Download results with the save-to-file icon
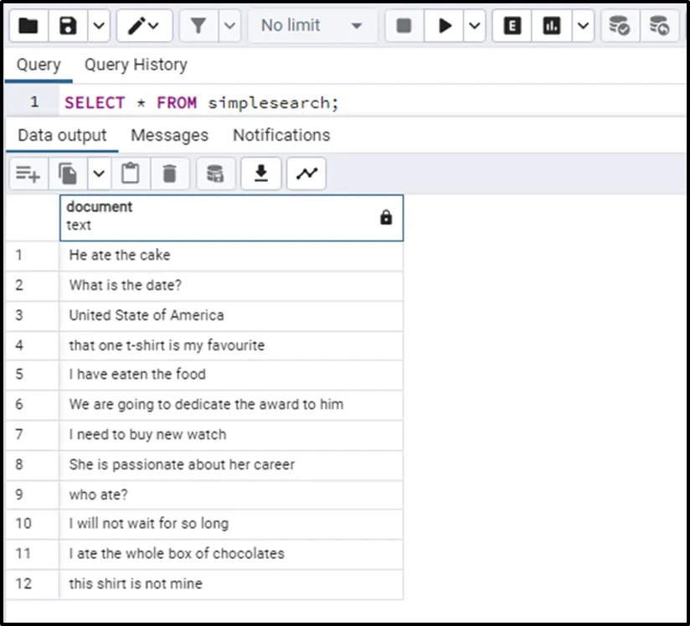The width and height of the screenshot is (690, 626). coord(261,173)
